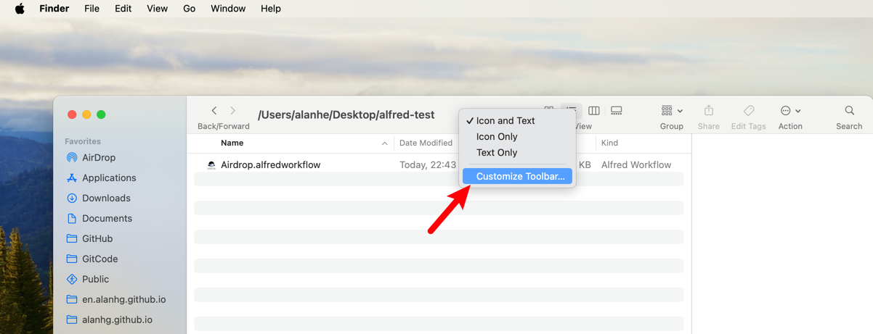The image size is (873, 334).
Task: Minimize the Finder window with yellow button
Action: (86, 114)
